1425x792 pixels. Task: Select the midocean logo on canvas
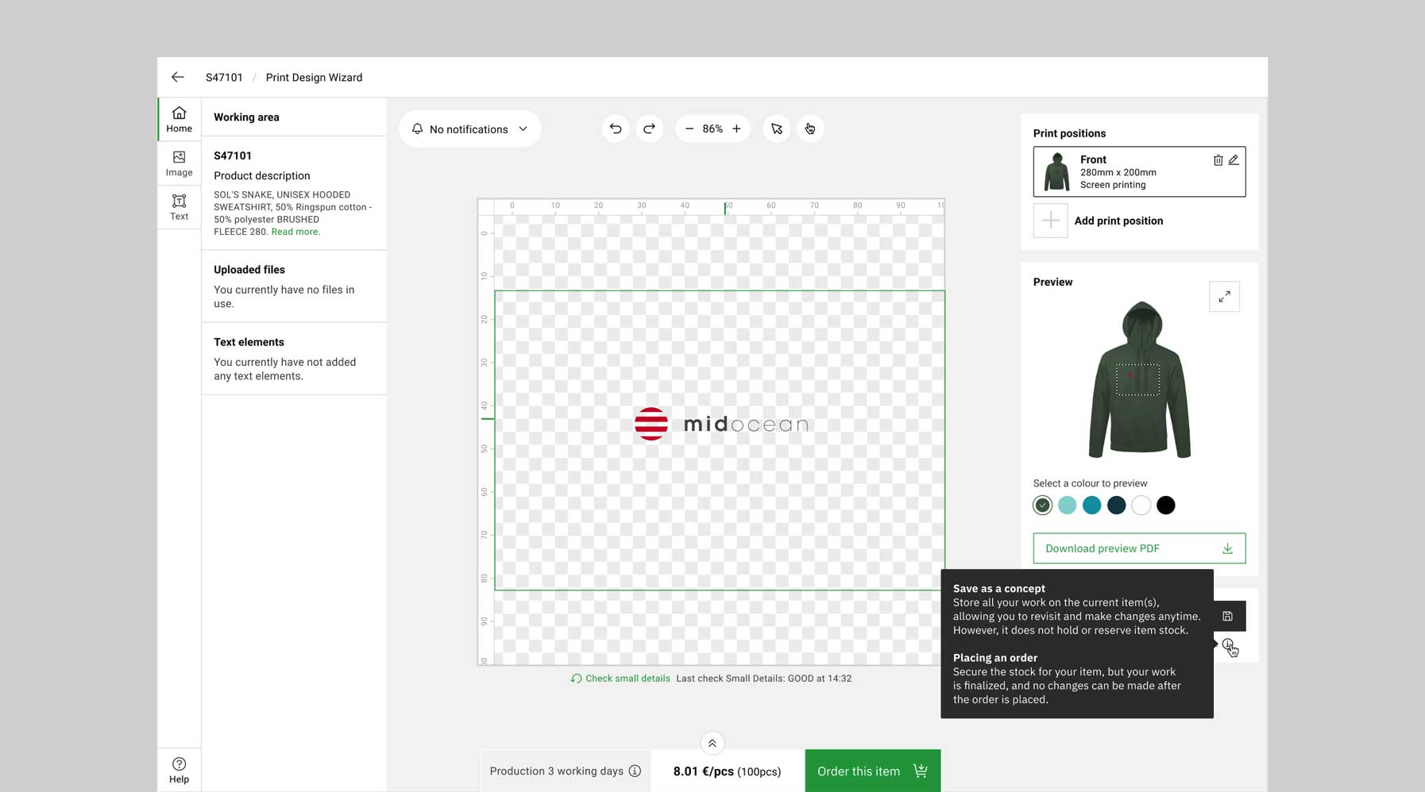click(x=721, y=424)
